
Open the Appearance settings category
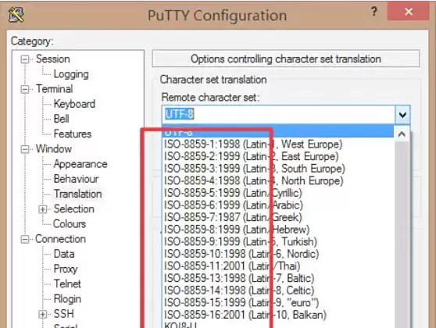(x=80, y=164)
